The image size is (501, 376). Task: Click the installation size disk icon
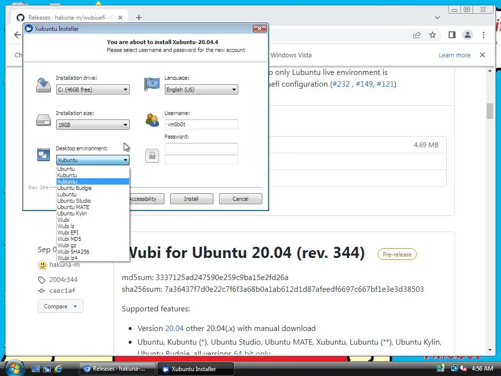coord(43,120)
